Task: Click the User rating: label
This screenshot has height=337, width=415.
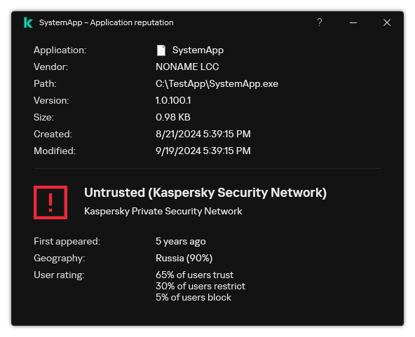Action: tap(59, 275)
